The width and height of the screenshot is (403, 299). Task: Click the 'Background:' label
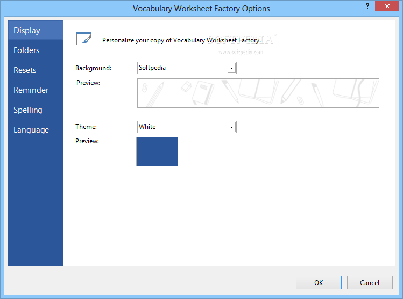93,68
